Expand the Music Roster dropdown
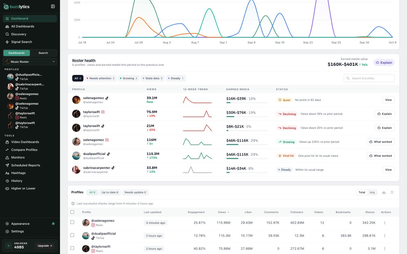Screen dimensions: 407x254 (x=30, y=62)
